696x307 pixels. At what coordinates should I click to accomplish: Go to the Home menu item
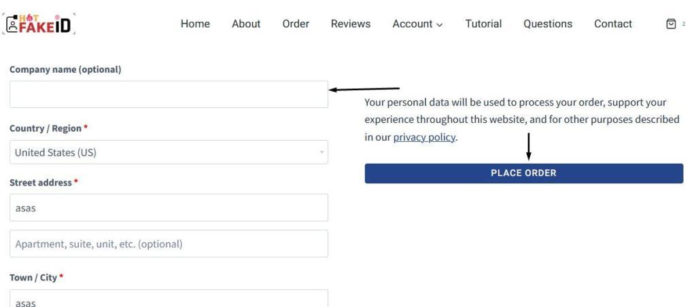click(x=195, y=24)
